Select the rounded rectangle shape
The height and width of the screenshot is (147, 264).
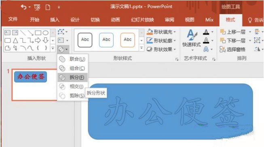click(8, 40)
